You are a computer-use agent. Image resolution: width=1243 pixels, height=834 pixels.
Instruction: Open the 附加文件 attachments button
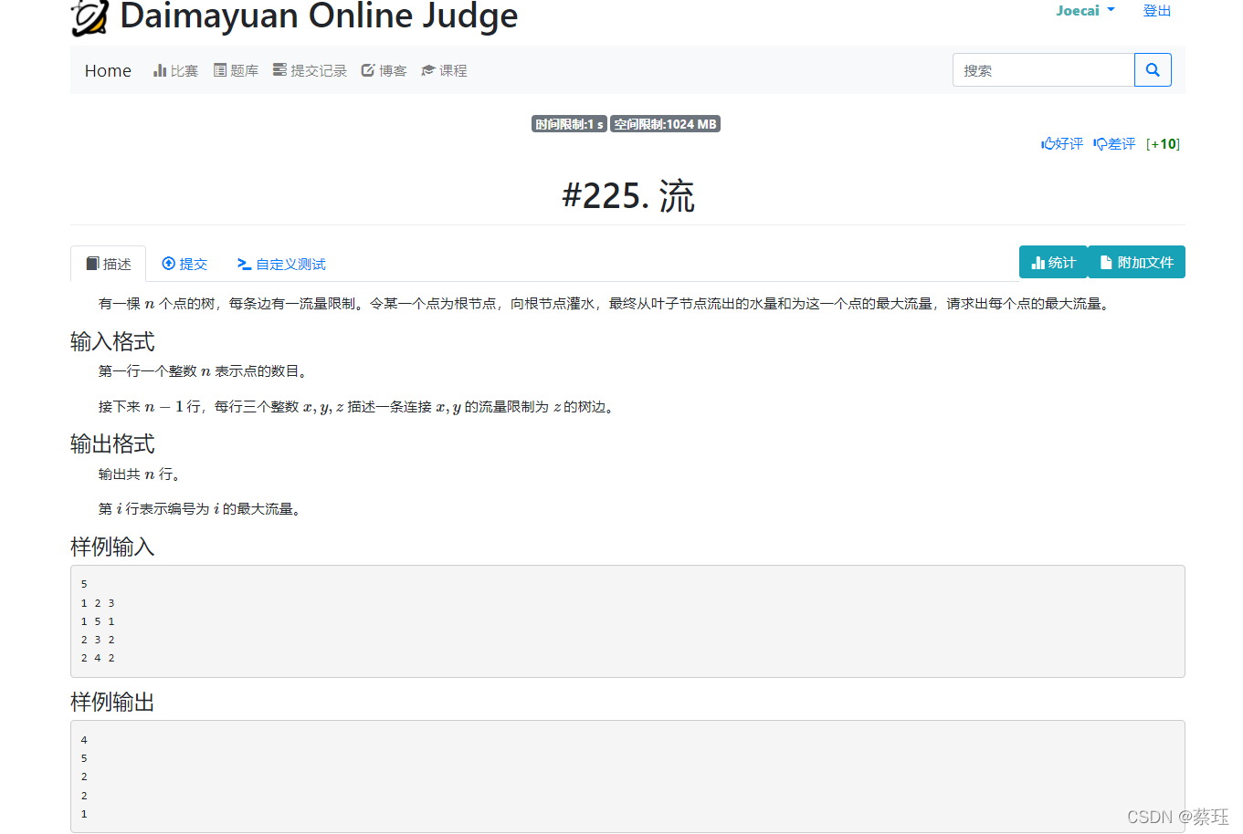(1136, 262)
